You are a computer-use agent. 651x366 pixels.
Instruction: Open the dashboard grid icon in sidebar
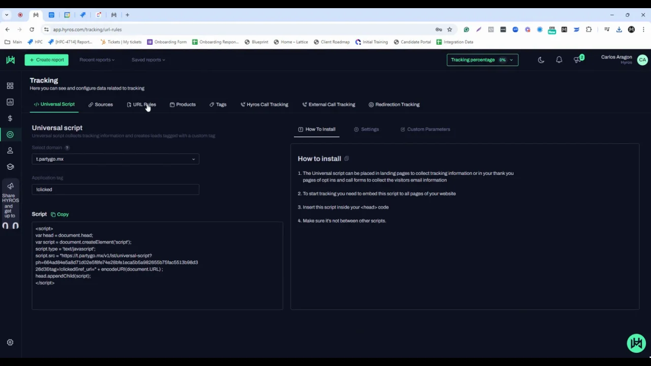10,86
